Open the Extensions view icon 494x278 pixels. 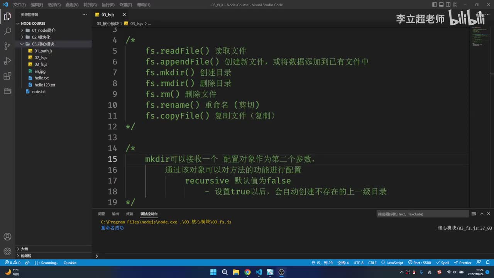[x=7, y=76]
